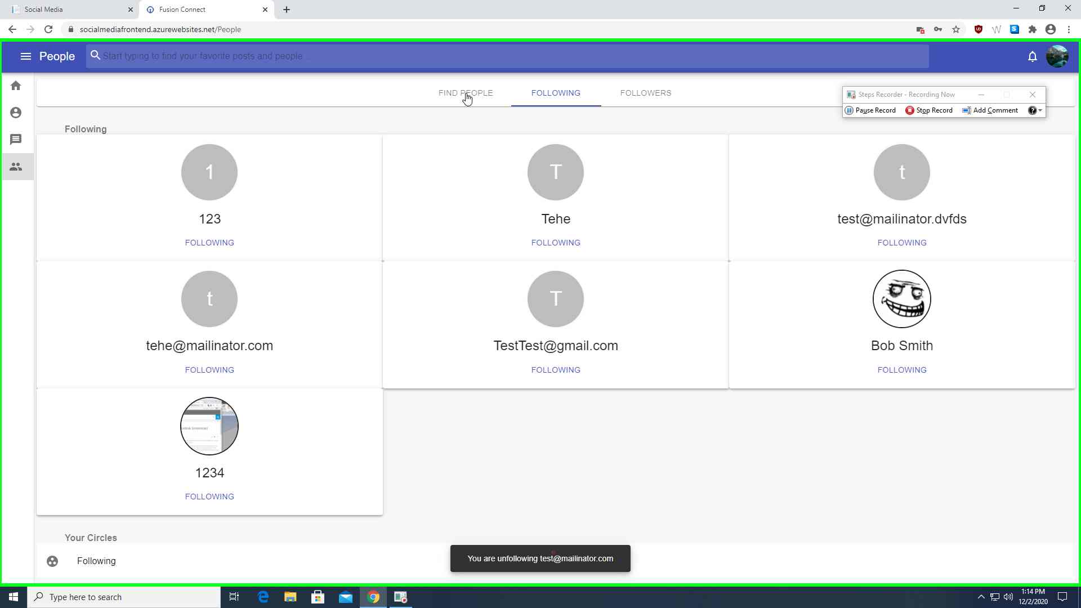Open the notifications bell
Image resolution: width=1081 pixels, height=608 pixels.
[x=1032, y=56]
